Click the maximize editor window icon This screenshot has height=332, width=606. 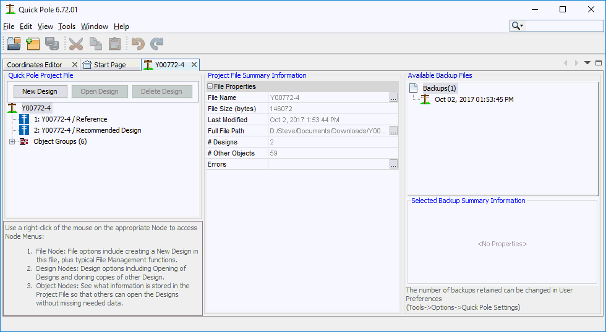click(599, 63)
